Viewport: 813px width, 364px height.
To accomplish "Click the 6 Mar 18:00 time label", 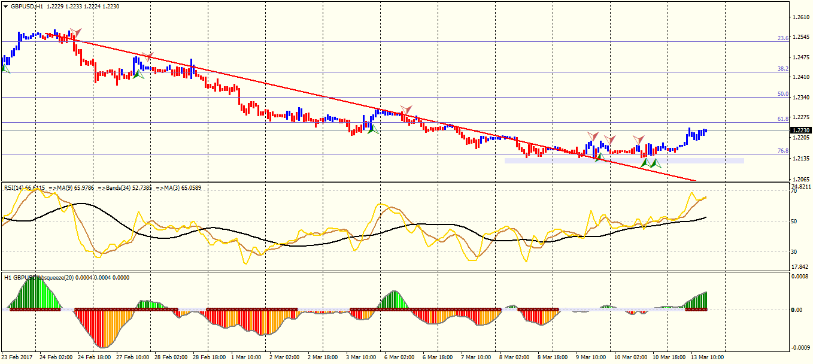I will [x=438, y=357].
